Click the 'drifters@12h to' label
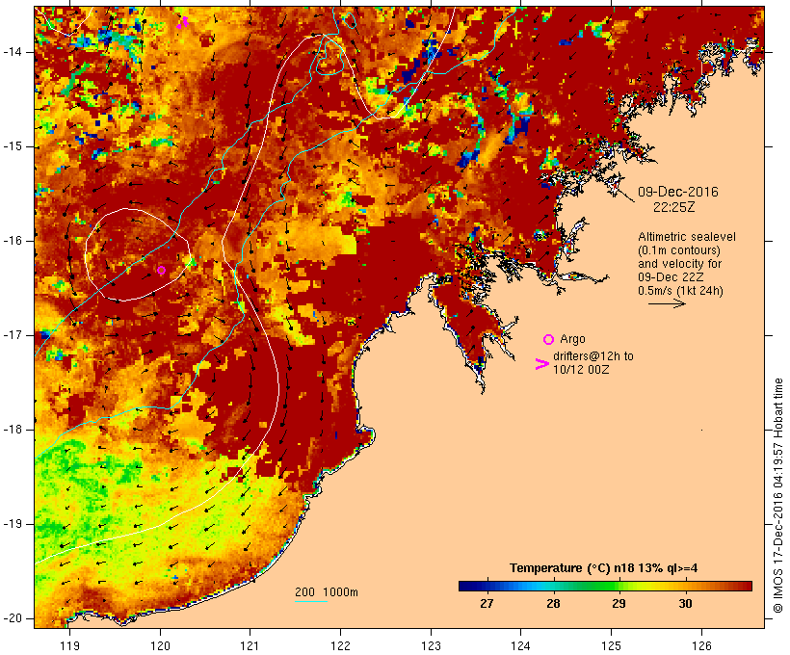The width and height of the screenshot is (790, 655). pos(593,355)
